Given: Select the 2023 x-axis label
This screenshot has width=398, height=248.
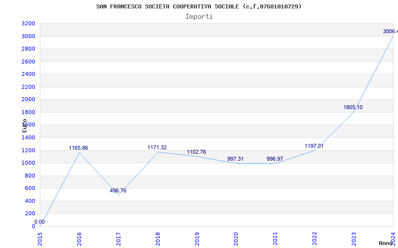Looking at the screenshot, I should [354, 239].
